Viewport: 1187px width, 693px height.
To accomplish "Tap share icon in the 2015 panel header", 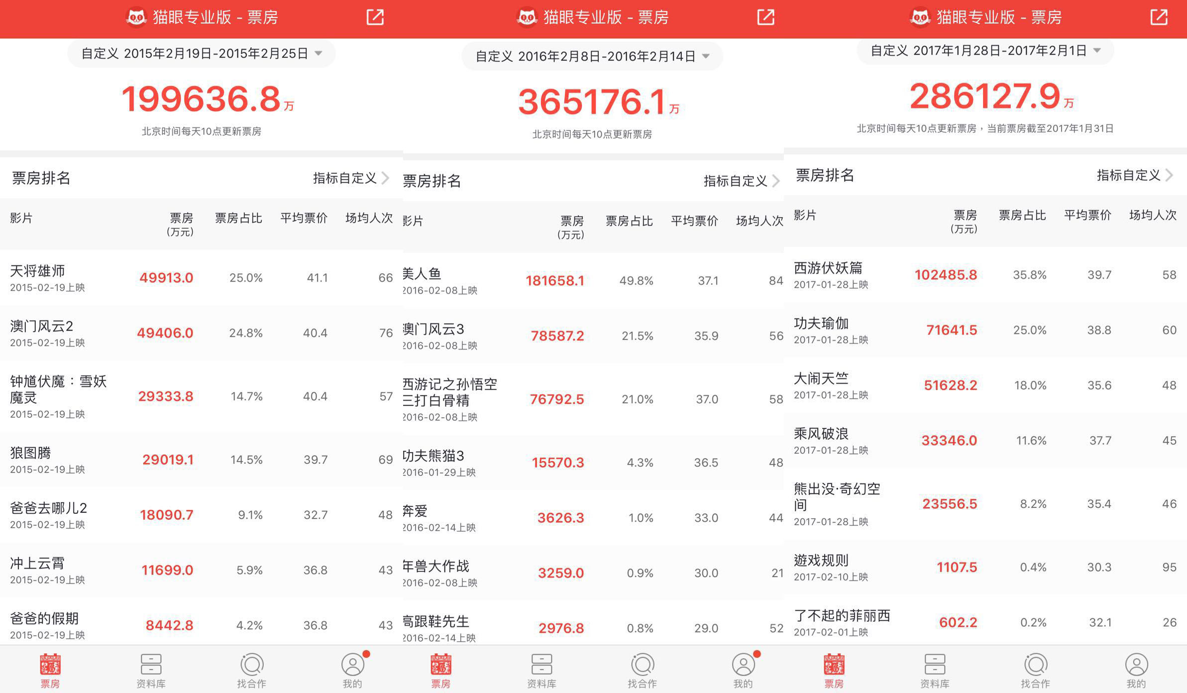I will click(375, 17).
